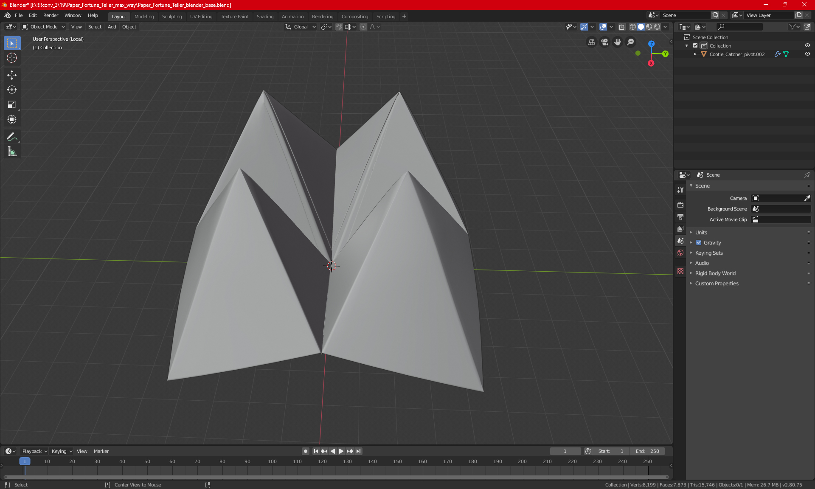The image size is (815, 489).
Task: Select the Scale tool
Action: point(12,104)
